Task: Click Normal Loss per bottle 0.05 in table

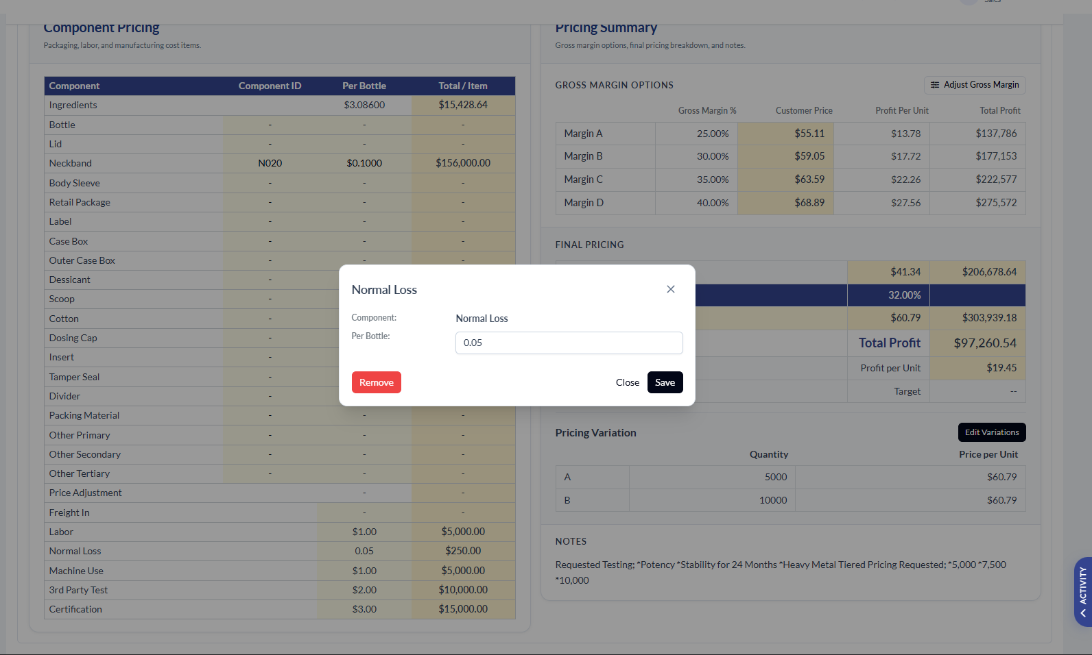Action: click(x=364, y=551)
